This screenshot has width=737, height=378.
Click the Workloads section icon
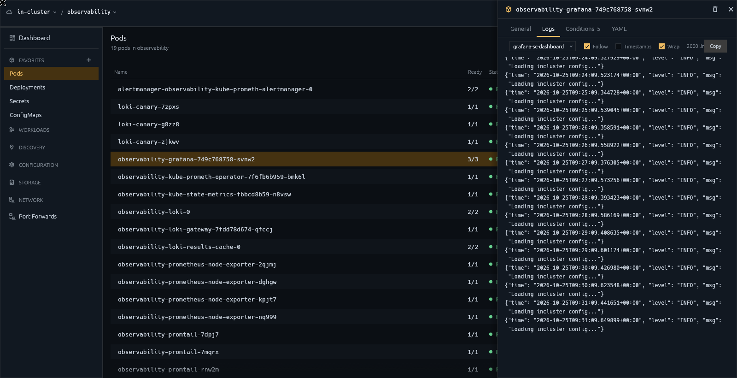click(x=12, y=130)
